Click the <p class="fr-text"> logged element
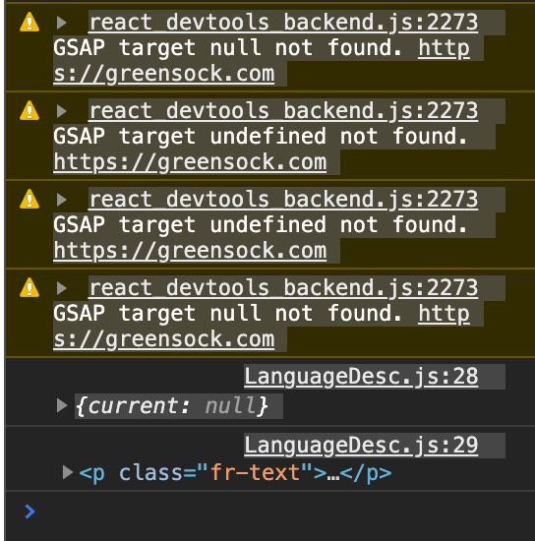535x541 pixels. point(235,473)
